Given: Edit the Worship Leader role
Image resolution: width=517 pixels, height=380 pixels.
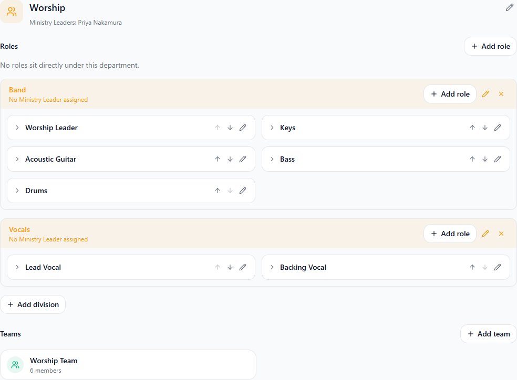Looking at the screenshot, I should [x=243, y=128].
